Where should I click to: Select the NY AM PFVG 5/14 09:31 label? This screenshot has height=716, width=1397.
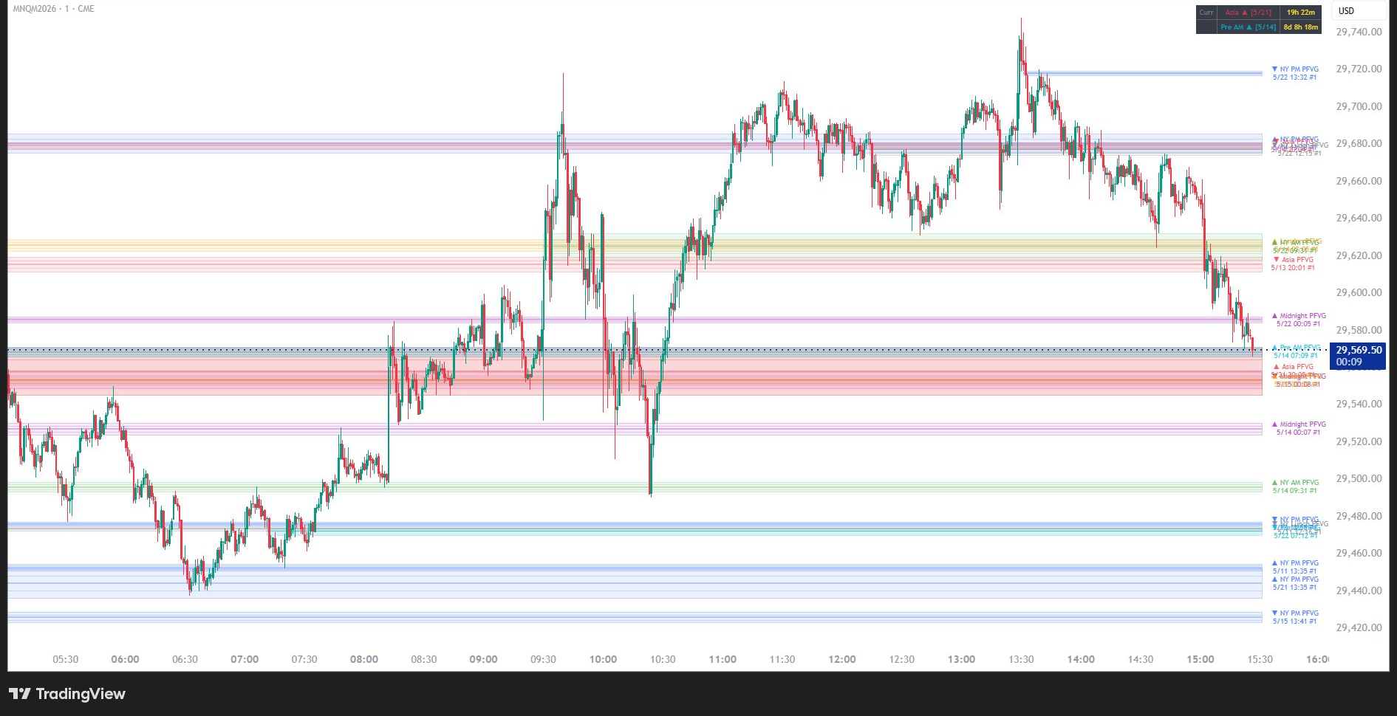[1295, 486]
